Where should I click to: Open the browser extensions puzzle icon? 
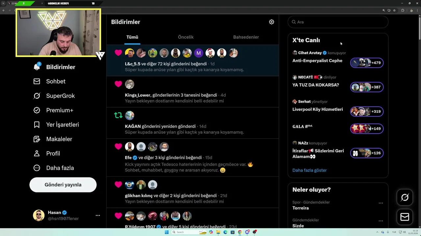(403, 10)
